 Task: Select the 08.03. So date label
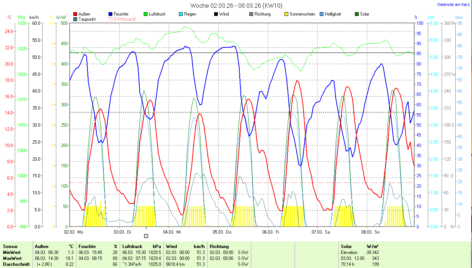[x=371, y=232]
